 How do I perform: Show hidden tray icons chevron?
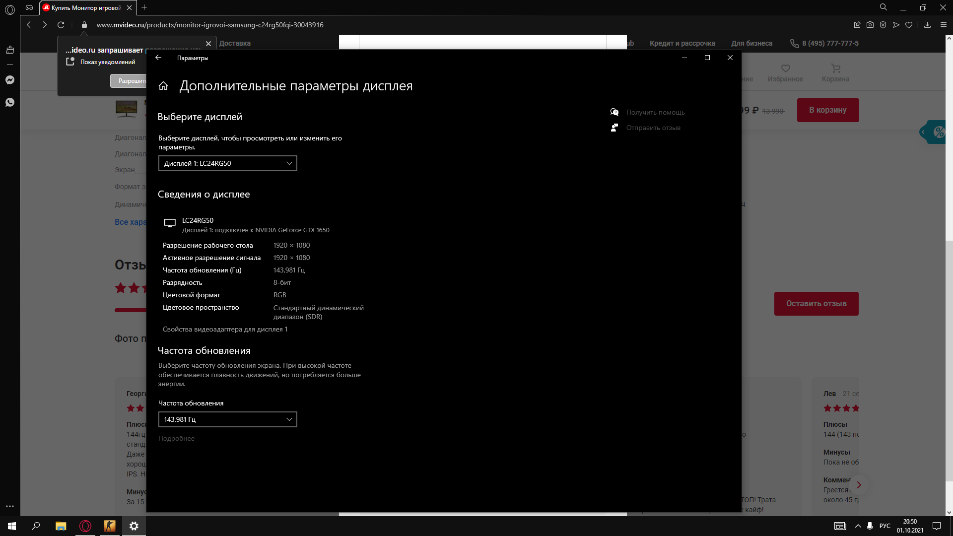click(x=858, y=526)
